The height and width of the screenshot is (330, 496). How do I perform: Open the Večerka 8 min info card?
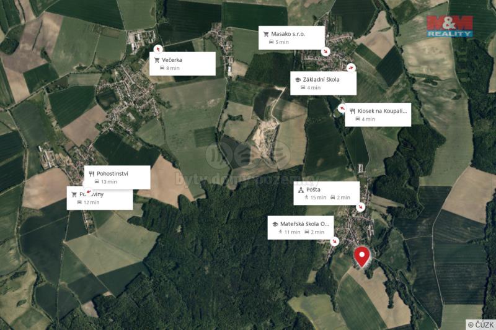(x=182, y=64)
